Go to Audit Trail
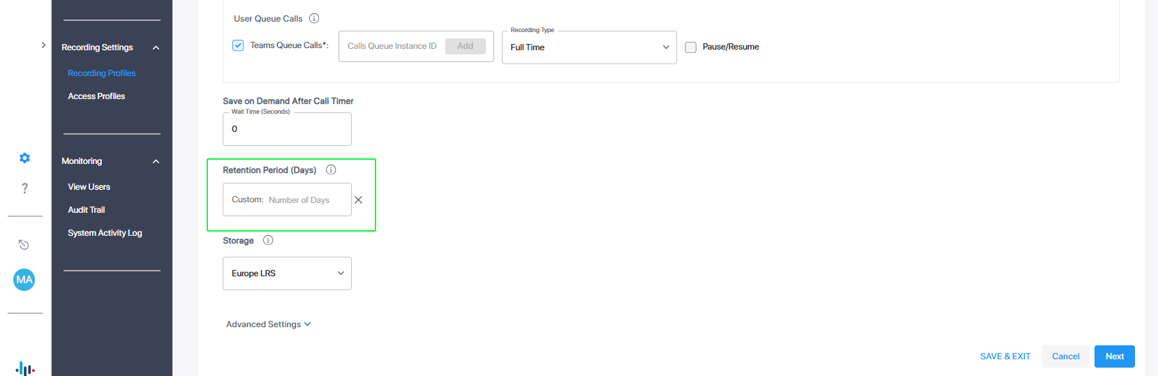Viewport: 1158px width, 376px height. click(87, 210)
